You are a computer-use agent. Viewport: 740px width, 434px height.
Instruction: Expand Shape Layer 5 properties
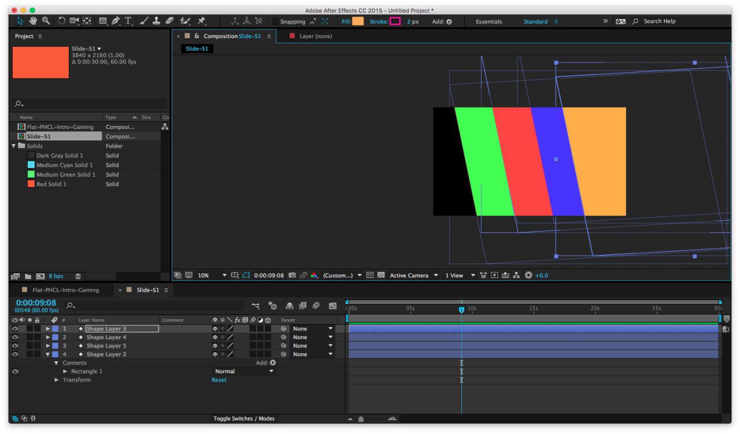[x=49, y=346]
